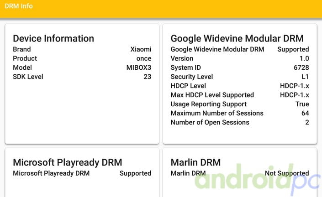Click the Supported value in the Widevine card

click(293, 49)
